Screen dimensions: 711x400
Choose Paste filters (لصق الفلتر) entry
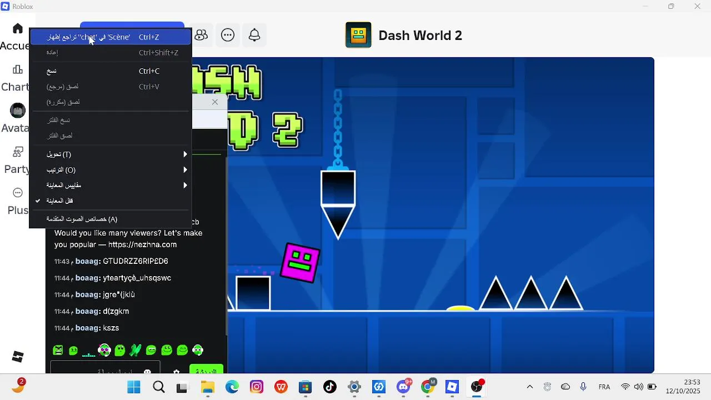tap(111, 136)
